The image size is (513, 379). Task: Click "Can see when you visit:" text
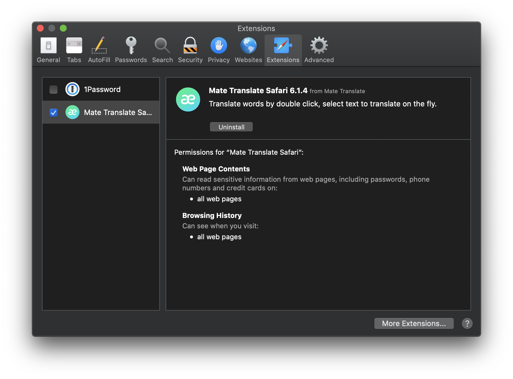coord(220,226)
